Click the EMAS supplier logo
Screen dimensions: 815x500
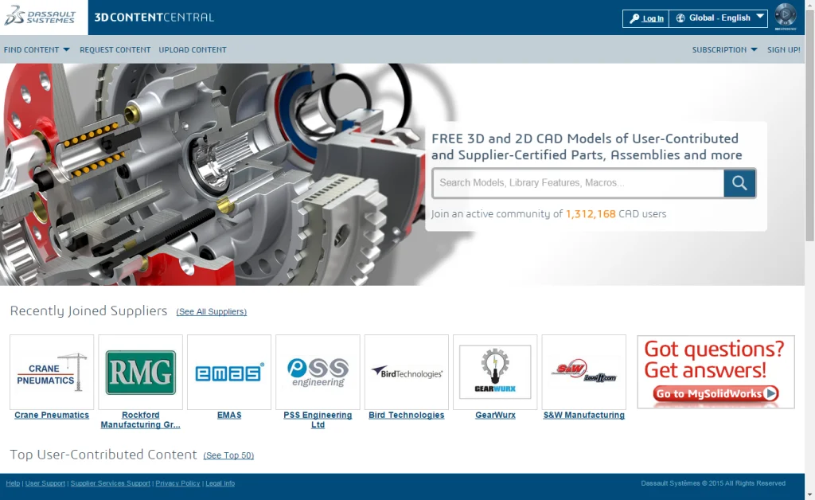[229, 372]
